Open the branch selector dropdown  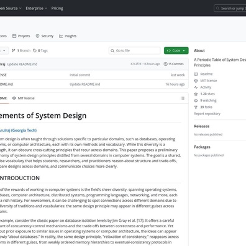(x=4, y=51)
